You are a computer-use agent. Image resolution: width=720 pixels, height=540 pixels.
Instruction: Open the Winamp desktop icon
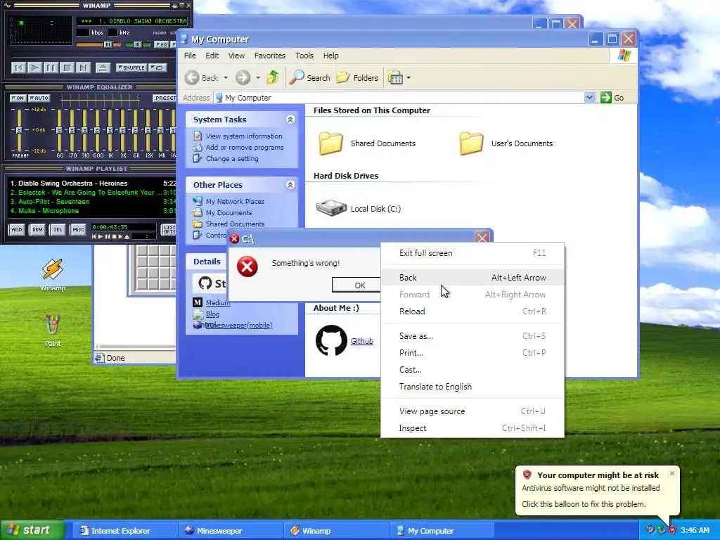pos(53,275)
